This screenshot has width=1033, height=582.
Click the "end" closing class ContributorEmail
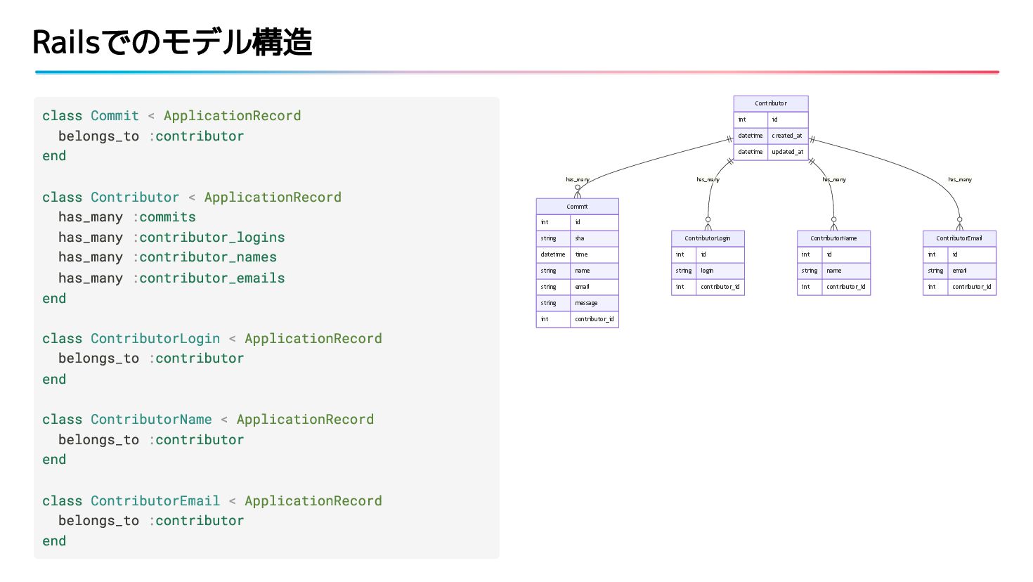tap(54, 541)
